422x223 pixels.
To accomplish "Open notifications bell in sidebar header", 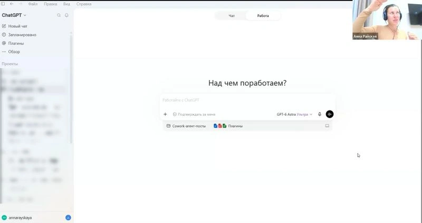I will [67, 15].
